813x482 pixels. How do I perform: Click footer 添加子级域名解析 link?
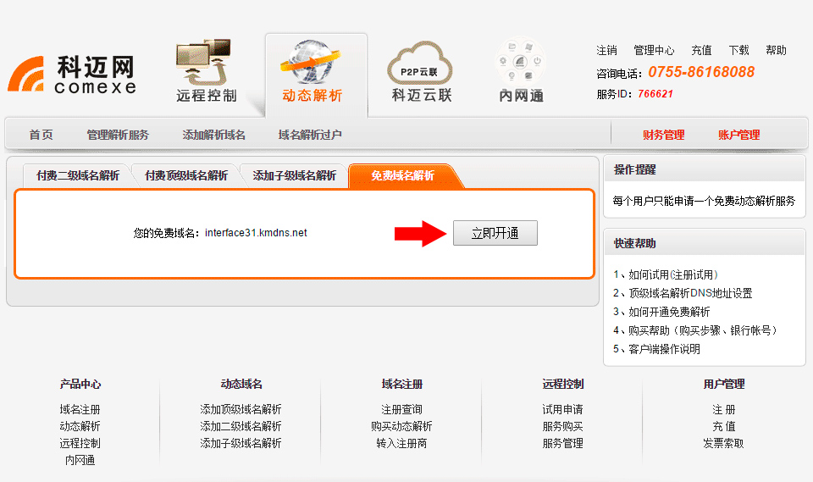click(241, 443)
